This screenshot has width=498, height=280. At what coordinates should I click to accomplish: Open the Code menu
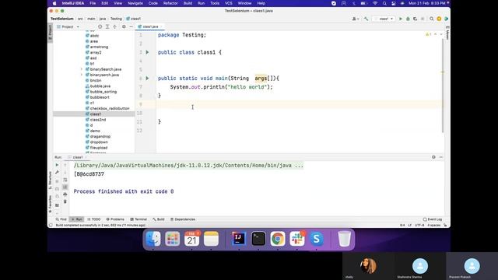point(153,3)
